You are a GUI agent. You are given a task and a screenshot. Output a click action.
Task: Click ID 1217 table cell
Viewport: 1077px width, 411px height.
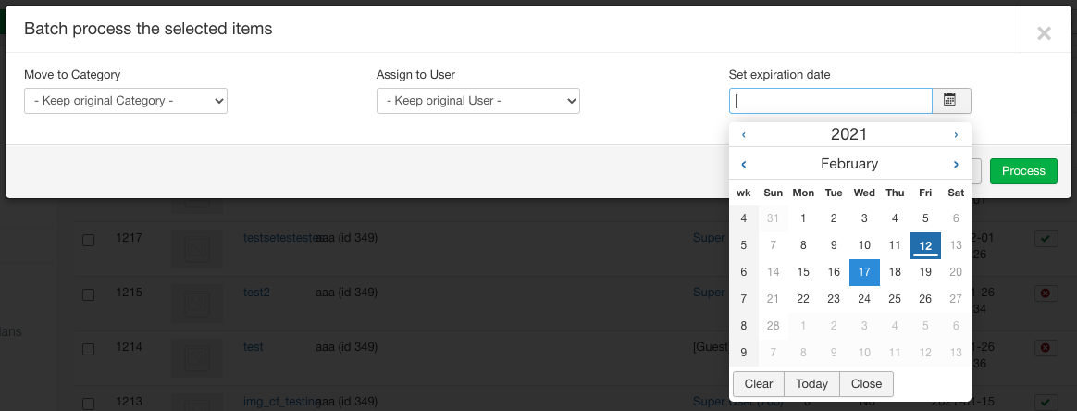coord(130,238)
